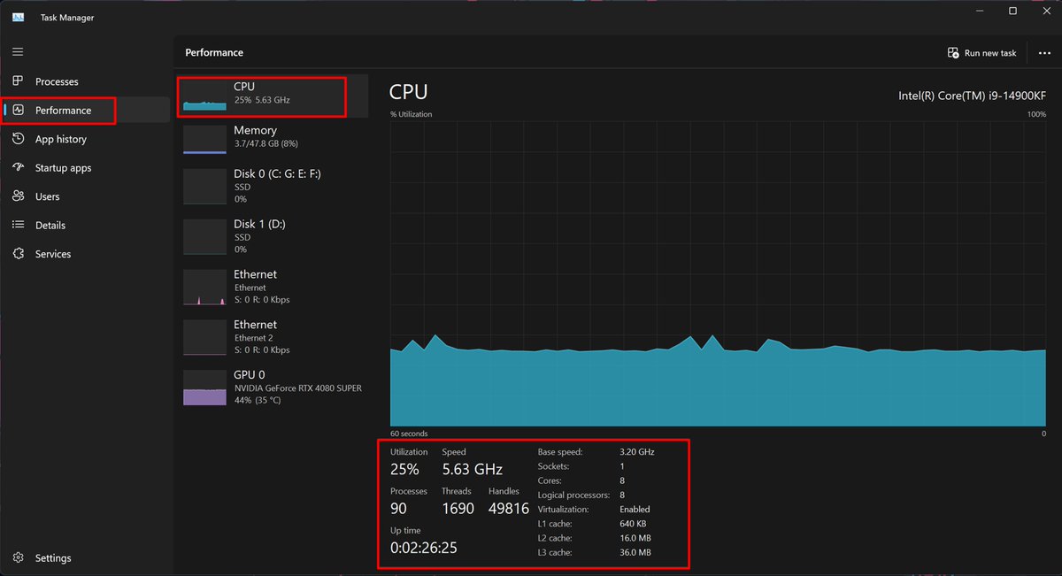The height and width of the screenshot is (576, 1062).
Task: Open Settings at bottom of sidebar
Action: 85,558
